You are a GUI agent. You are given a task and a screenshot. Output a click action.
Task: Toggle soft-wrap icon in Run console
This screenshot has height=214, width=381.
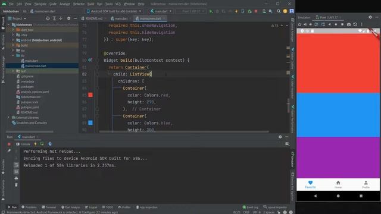click(16, 165)
